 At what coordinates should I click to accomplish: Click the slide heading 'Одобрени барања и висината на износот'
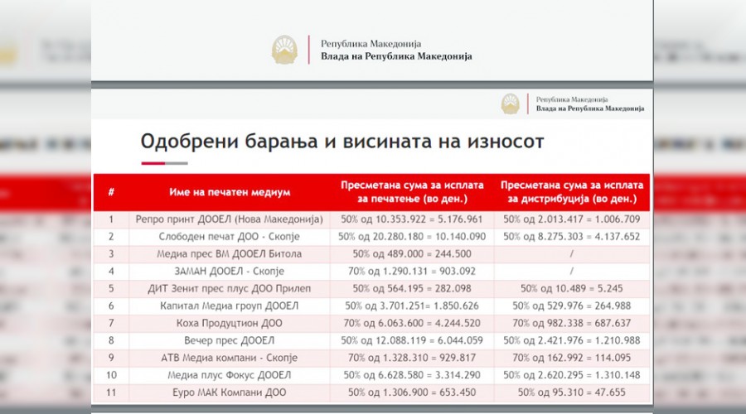point(342,142)
